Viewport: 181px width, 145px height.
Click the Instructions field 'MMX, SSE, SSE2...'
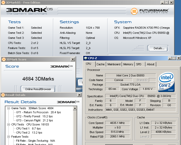(x=141, y=110)
